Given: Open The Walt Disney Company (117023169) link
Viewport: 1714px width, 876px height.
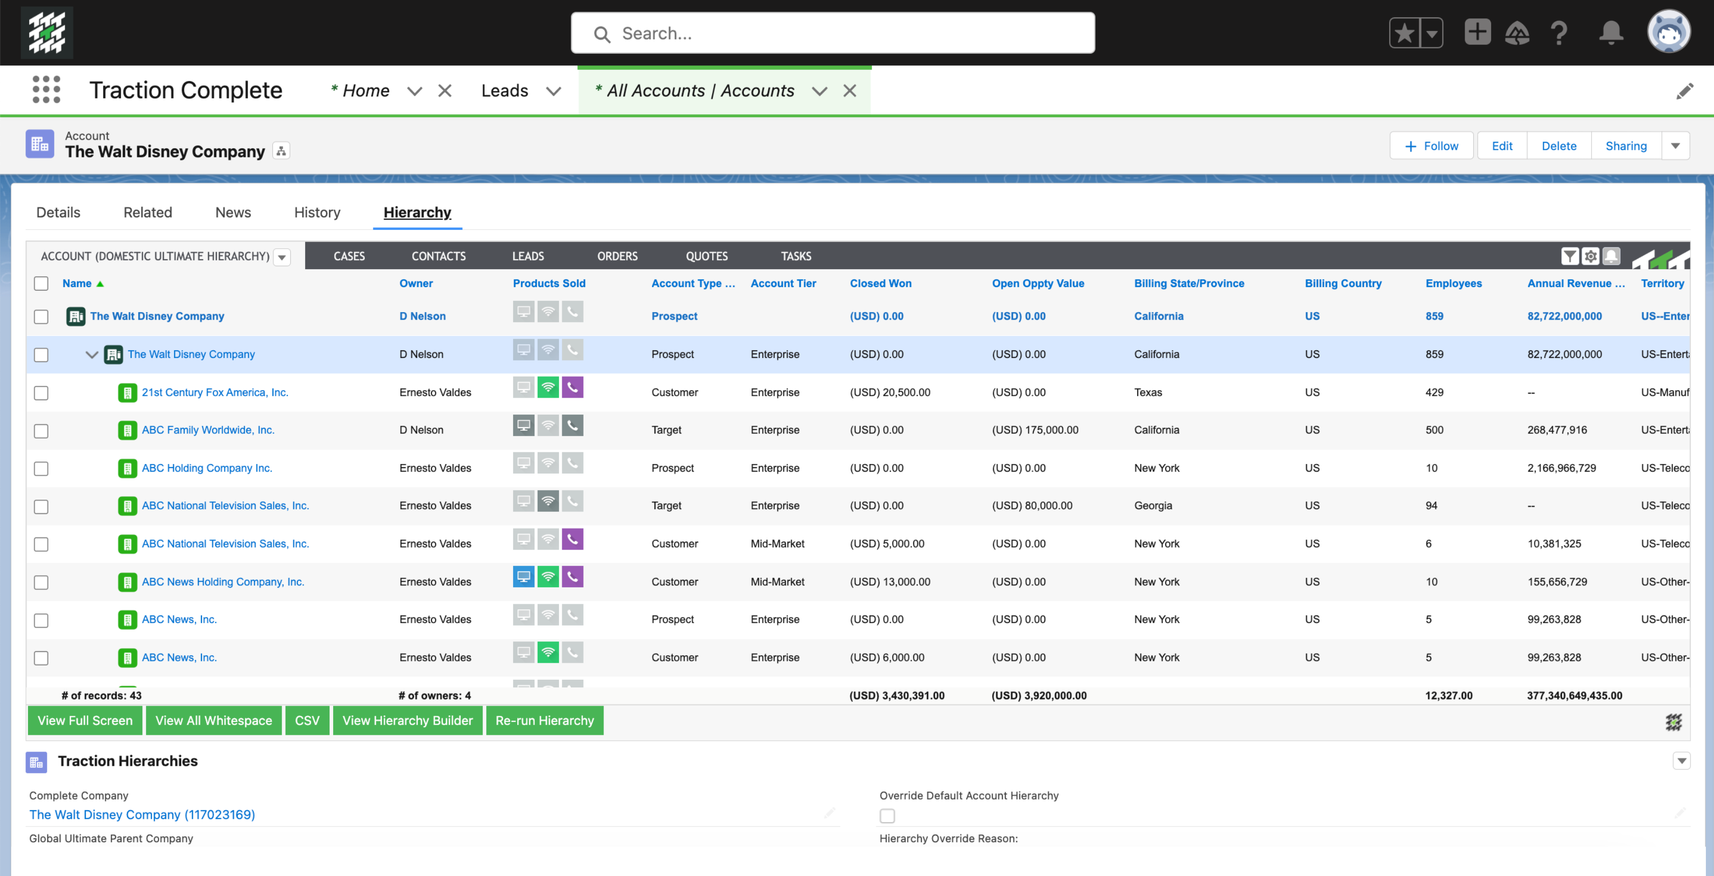Looking at the screenshot, I should [141, 814].
